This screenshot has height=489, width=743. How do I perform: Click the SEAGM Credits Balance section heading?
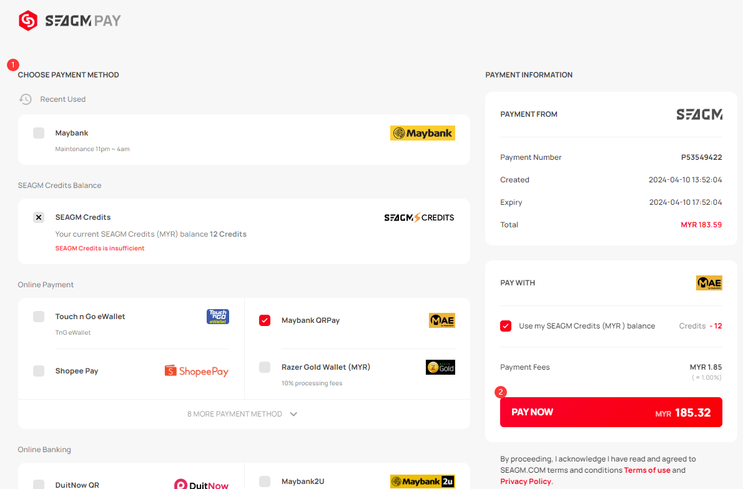(x=60, y=185)
